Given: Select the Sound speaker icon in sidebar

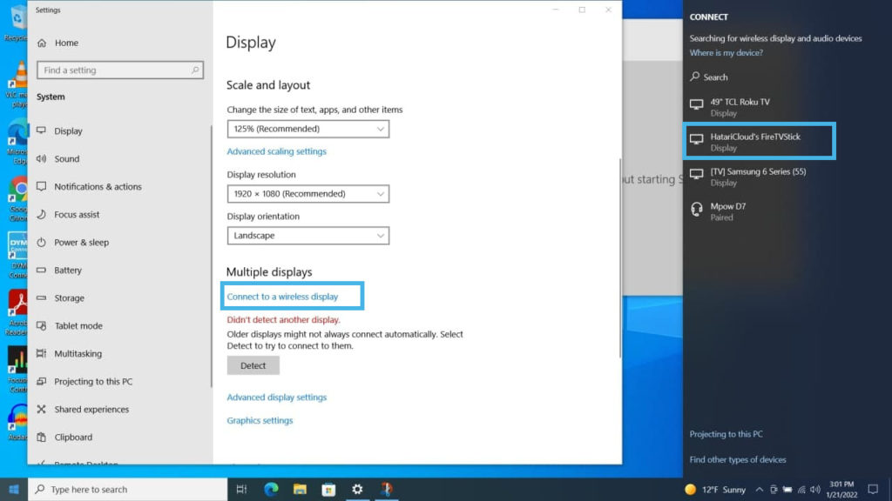Looking at the screenshot, I should point(42,158).
